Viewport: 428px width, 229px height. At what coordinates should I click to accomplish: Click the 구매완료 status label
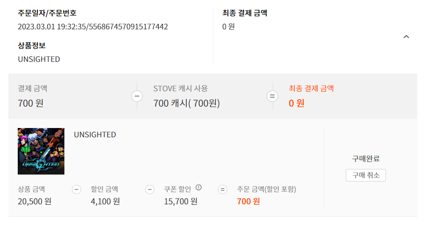coord(365,159)
